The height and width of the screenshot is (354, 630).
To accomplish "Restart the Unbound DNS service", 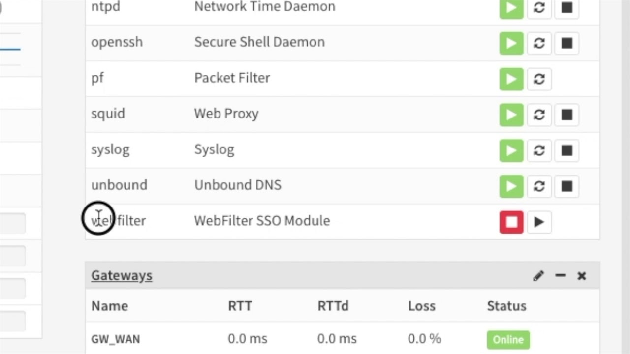I will point(539,186).
